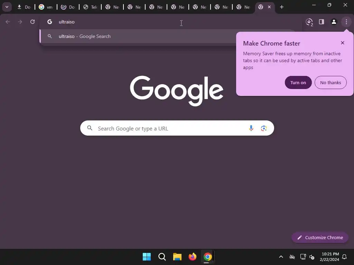
Task: Click the Google icon in address bar
Action: (x=50, y=22)
